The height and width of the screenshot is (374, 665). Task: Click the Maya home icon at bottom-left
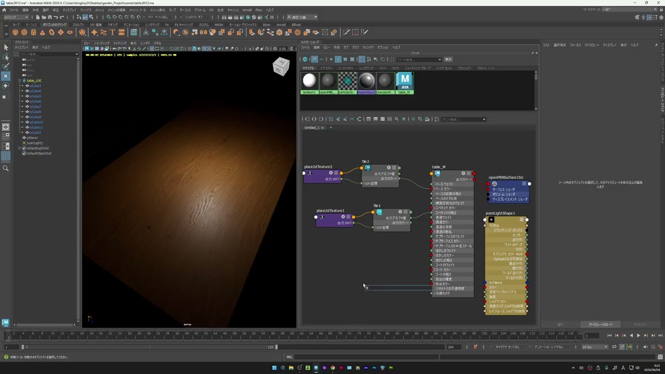click(6, 323)
